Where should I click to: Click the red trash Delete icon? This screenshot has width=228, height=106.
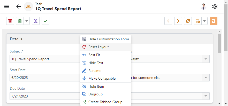[10, 21]
